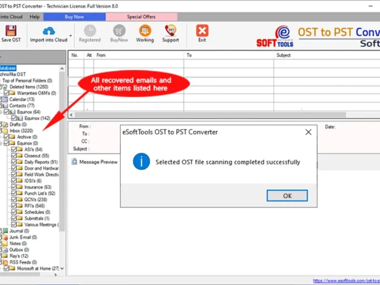The image size is (380, 285).
Task: Click the Contacts folder icon
Action: click(x=5, y=105)
